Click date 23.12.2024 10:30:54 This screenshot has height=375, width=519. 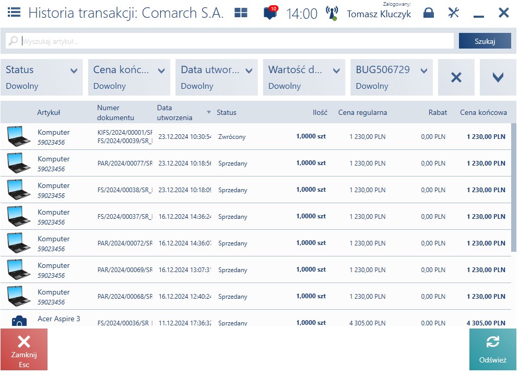point(185,137)
